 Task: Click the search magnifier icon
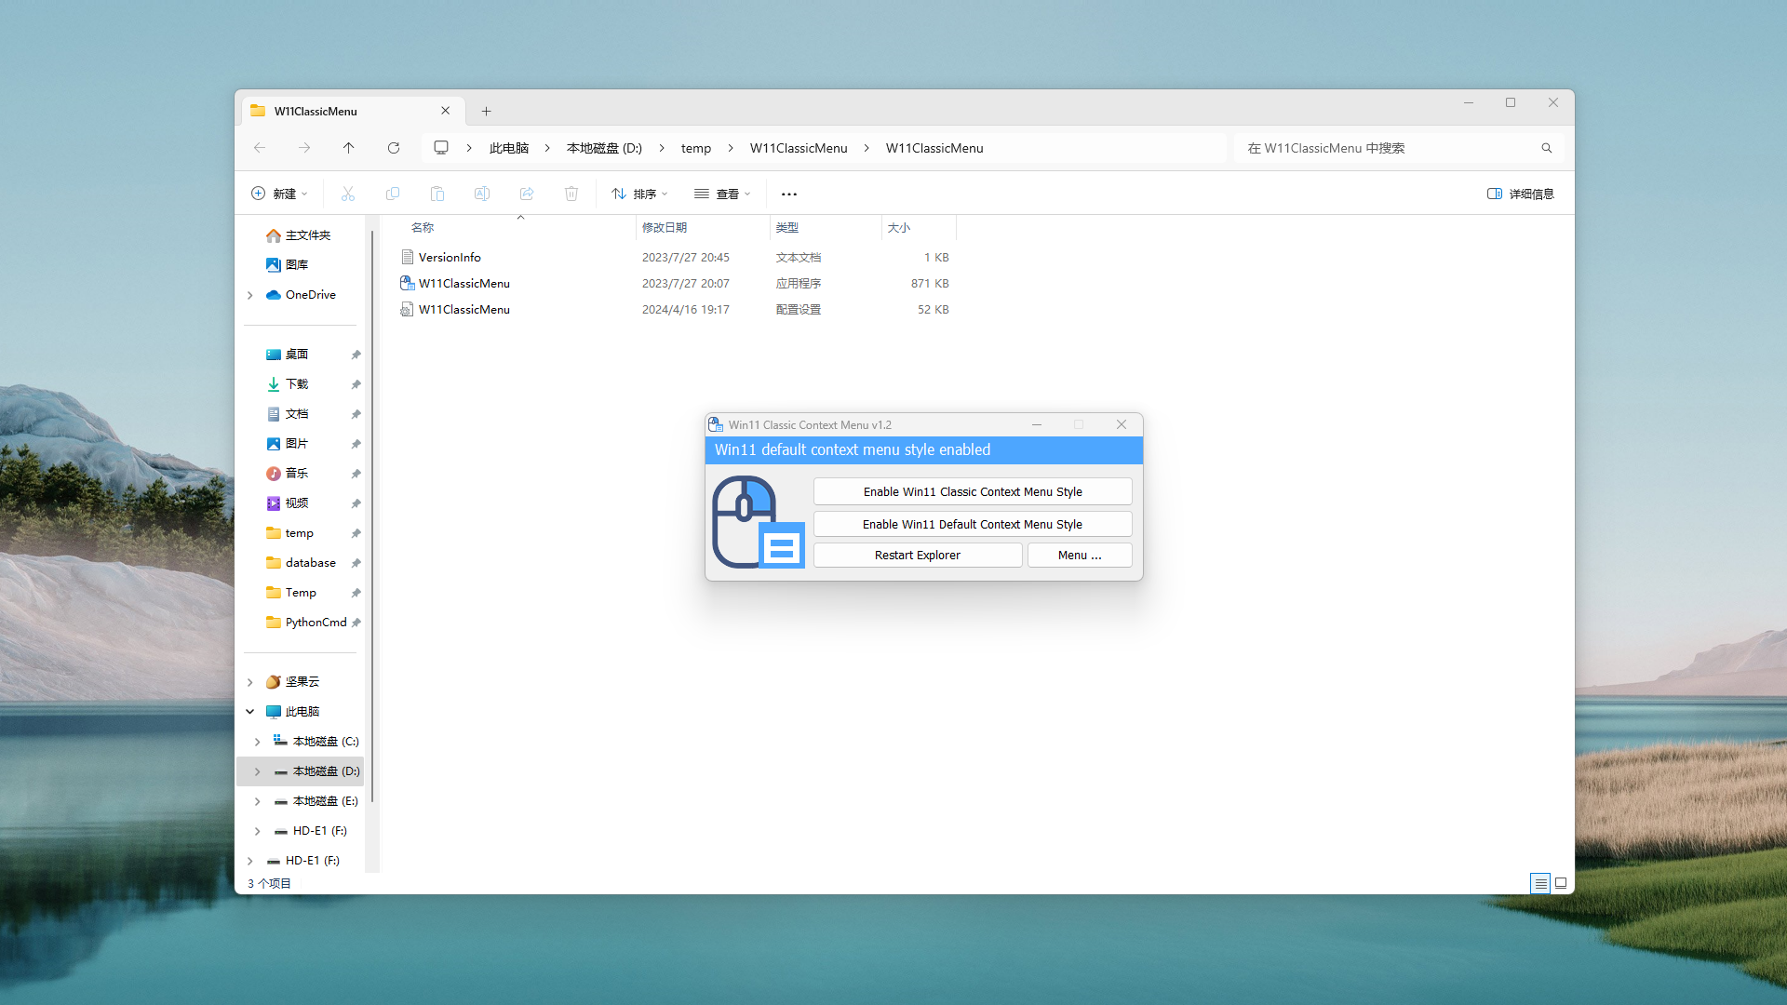(x=1547, y=148)
